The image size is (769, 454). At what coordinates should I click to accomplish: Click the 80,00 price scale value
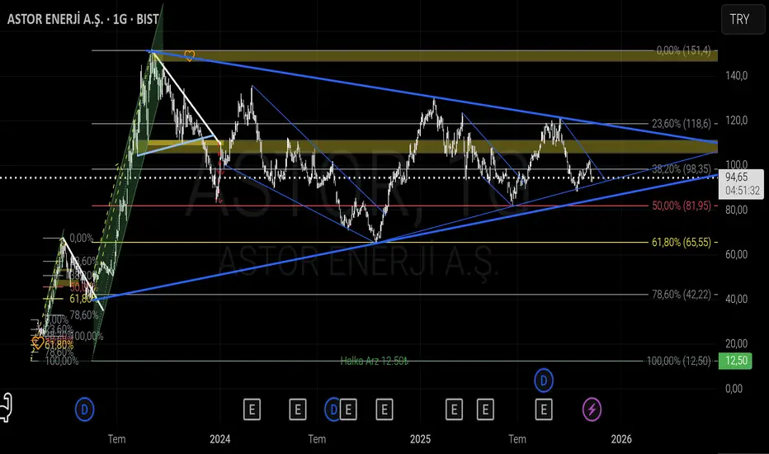coord(737,210)
